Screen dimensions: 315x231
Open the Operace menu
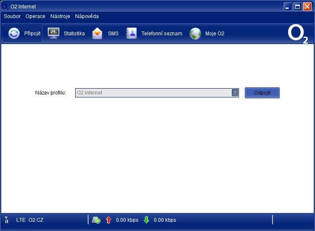[35, 16]
